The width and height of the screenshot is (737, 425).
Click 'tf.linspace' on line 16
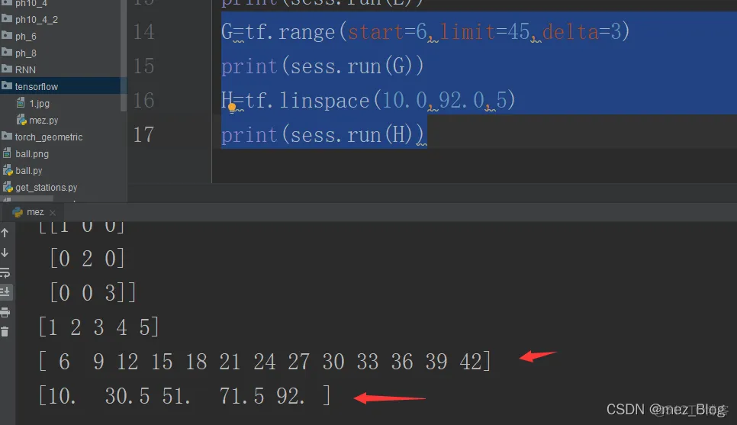(x=307, y=101)
